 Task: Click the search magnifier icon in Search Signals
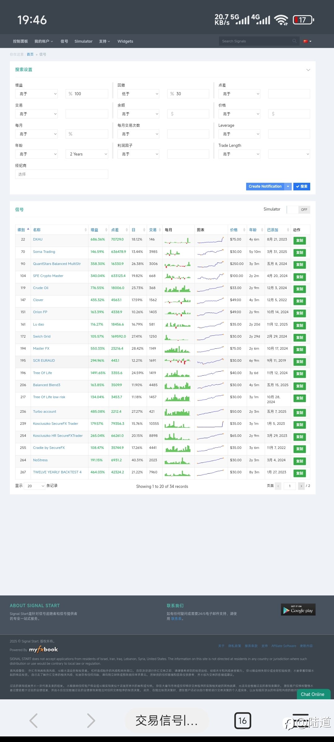(294, 41)
